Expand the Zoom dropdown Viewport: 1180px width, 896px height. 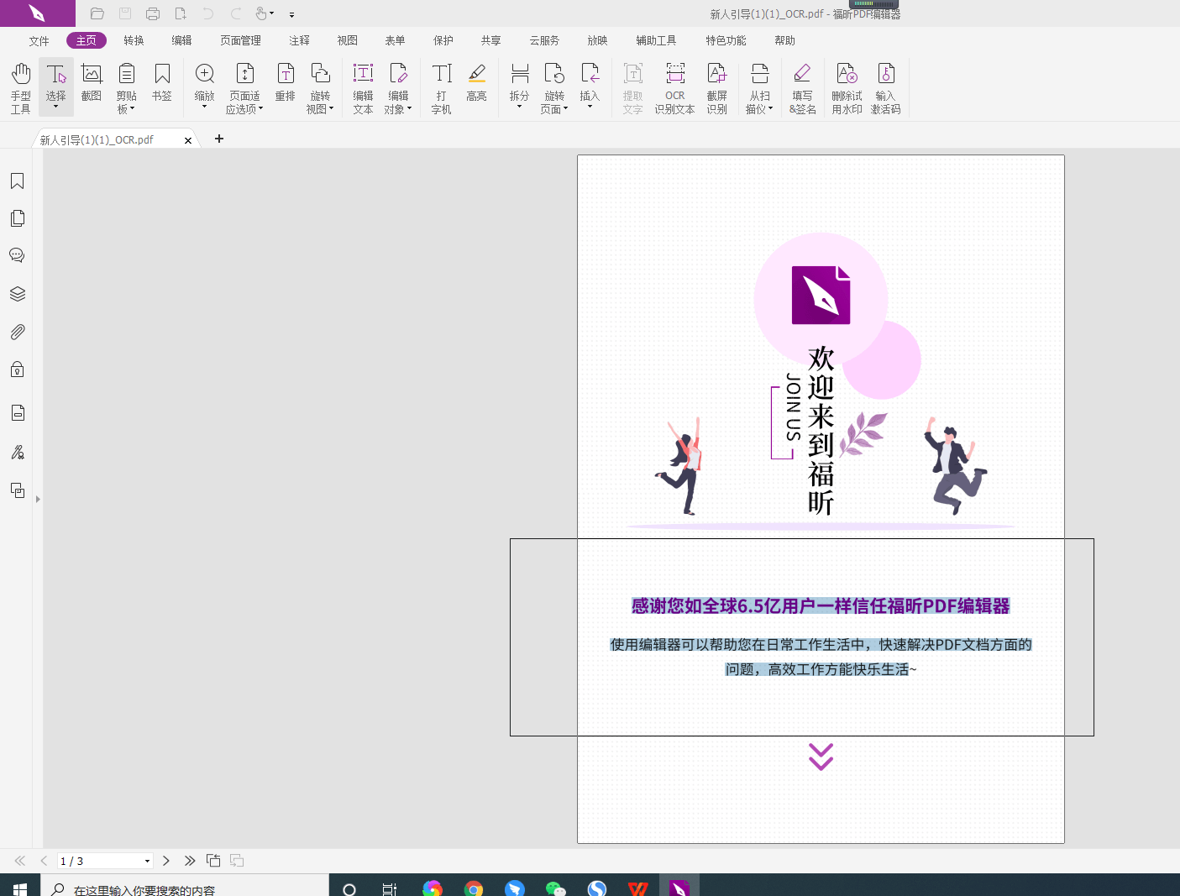[204, 106]
